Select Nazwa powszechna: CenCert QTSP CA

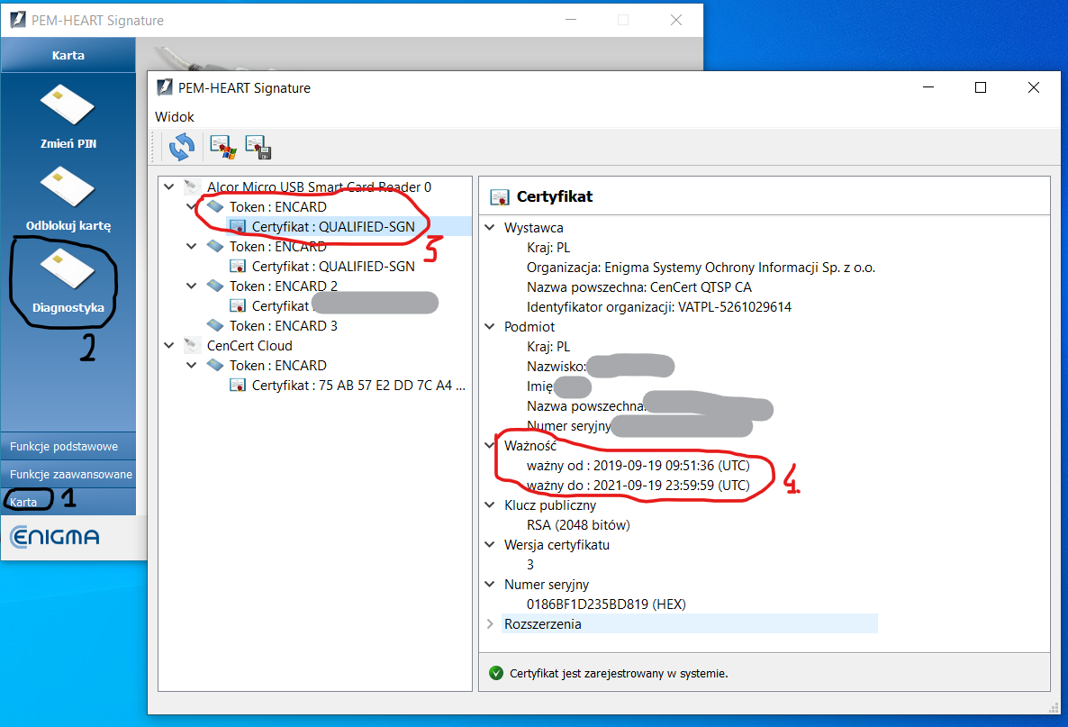point(638,286)
